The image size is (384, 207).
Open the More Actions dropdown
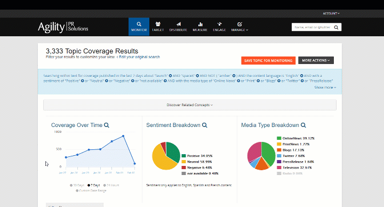click(x=316, y=60)
